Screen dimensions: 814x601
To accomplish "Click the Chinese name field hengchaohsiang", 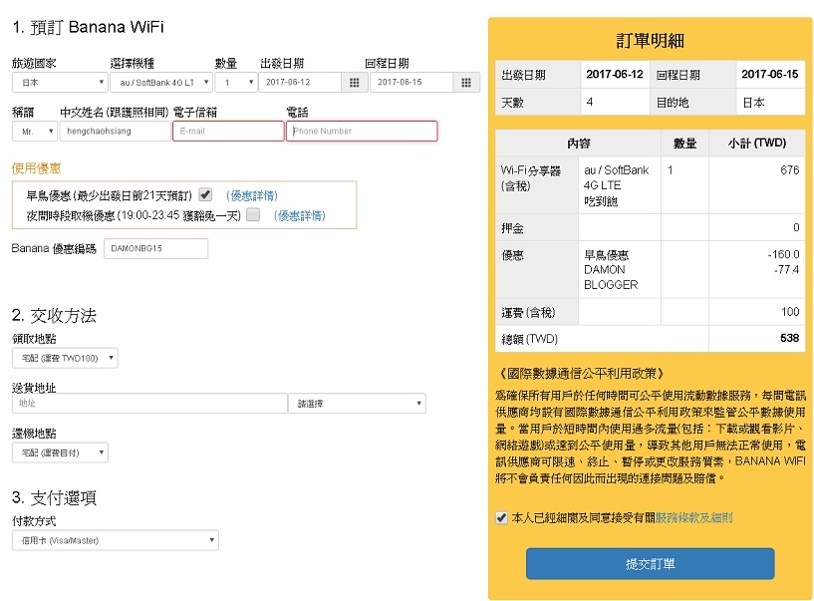I will pos(116,131).
